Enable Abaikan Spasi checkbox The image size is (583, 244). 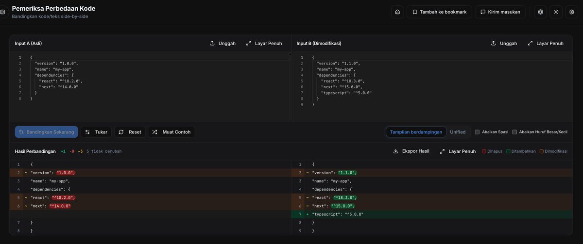tap(477, 132)
